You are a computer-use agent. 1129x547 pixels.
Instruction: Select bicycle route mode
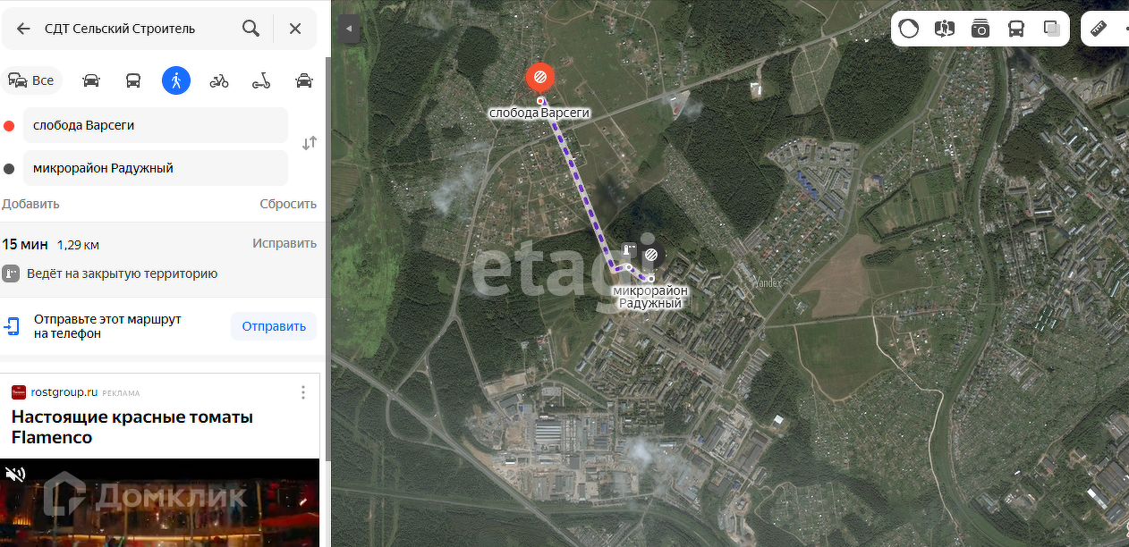point(219,80)
